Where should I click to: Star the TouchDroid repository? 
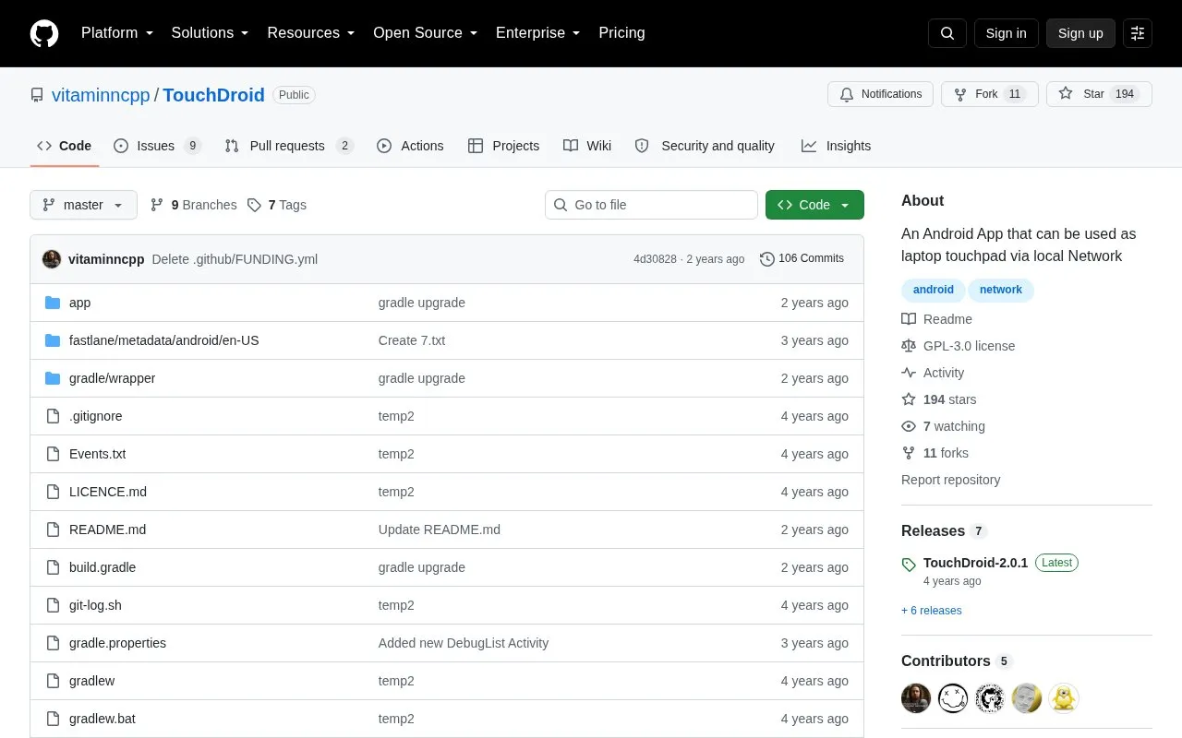(x=1099, y=94)
